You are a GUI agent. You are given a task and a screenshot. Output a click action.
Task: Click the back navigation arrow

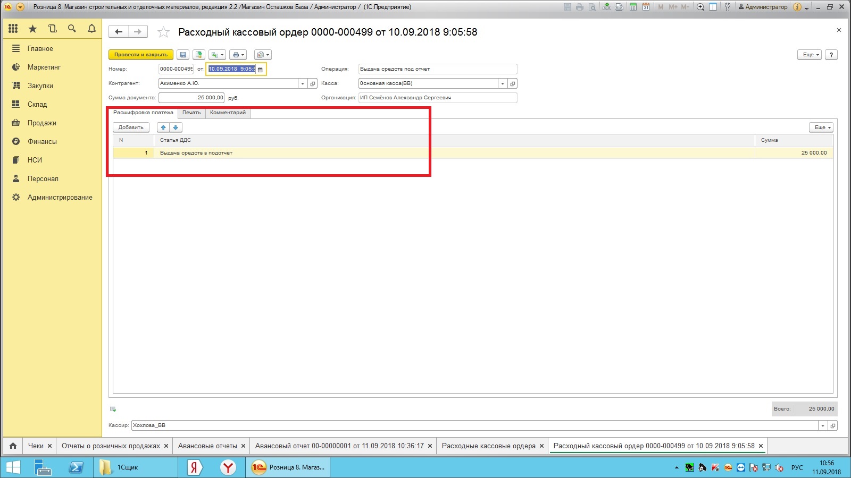[x=119, y=32]
